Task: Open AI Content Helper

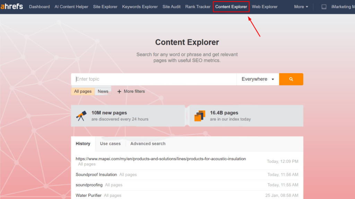Action: tap(71, 7)
